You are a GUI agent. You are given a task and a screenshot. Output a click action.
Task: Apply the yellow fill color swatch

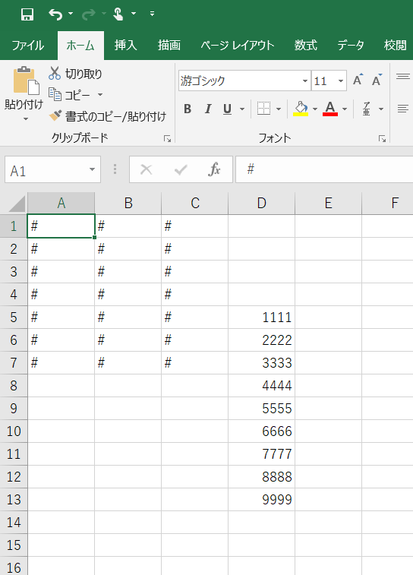[301, 109]
